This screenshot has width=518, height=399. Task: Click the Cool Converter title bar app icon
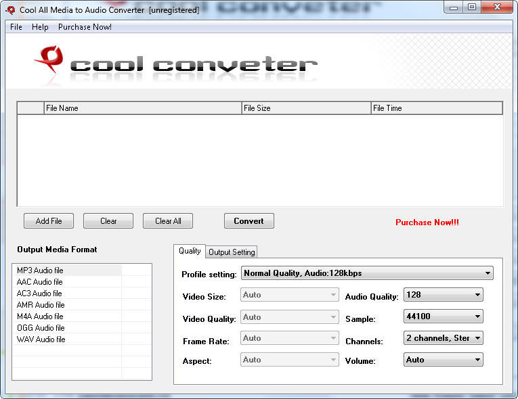(x=10, y=10)
